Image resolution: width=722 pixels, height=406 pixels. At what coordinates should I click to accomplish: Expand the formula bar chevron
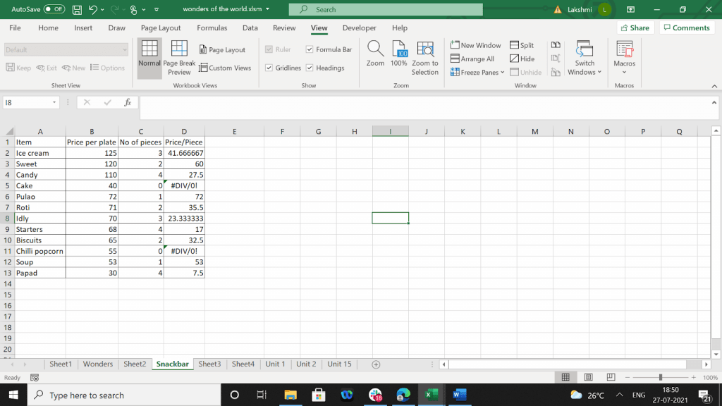click(714, 103)
